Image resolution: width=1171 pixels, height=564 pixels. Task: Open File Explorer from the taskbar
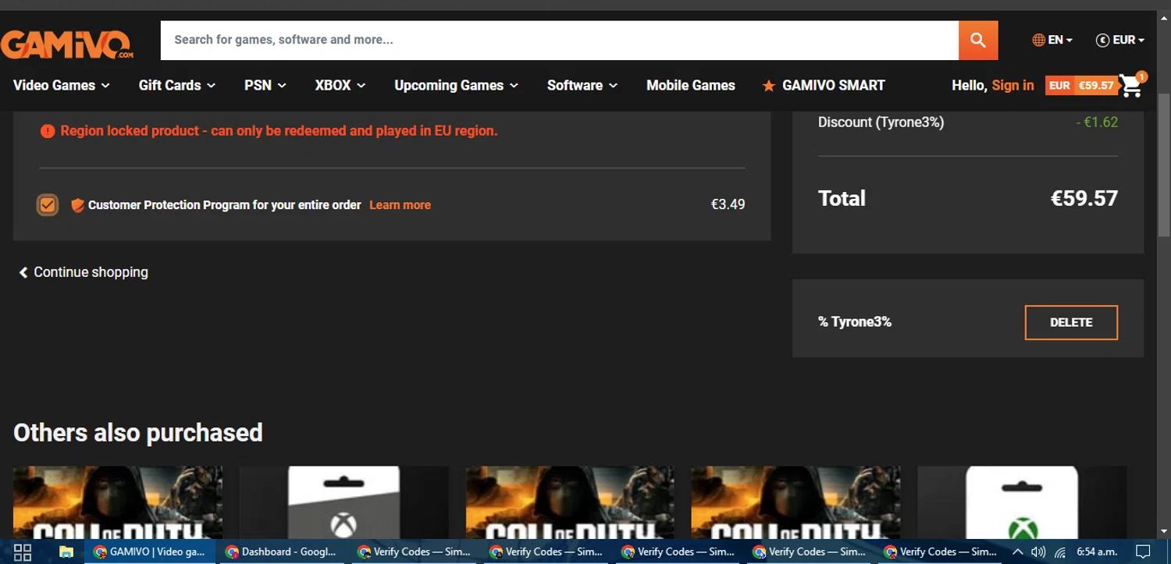pyautogui.click(x=66, y=552)
